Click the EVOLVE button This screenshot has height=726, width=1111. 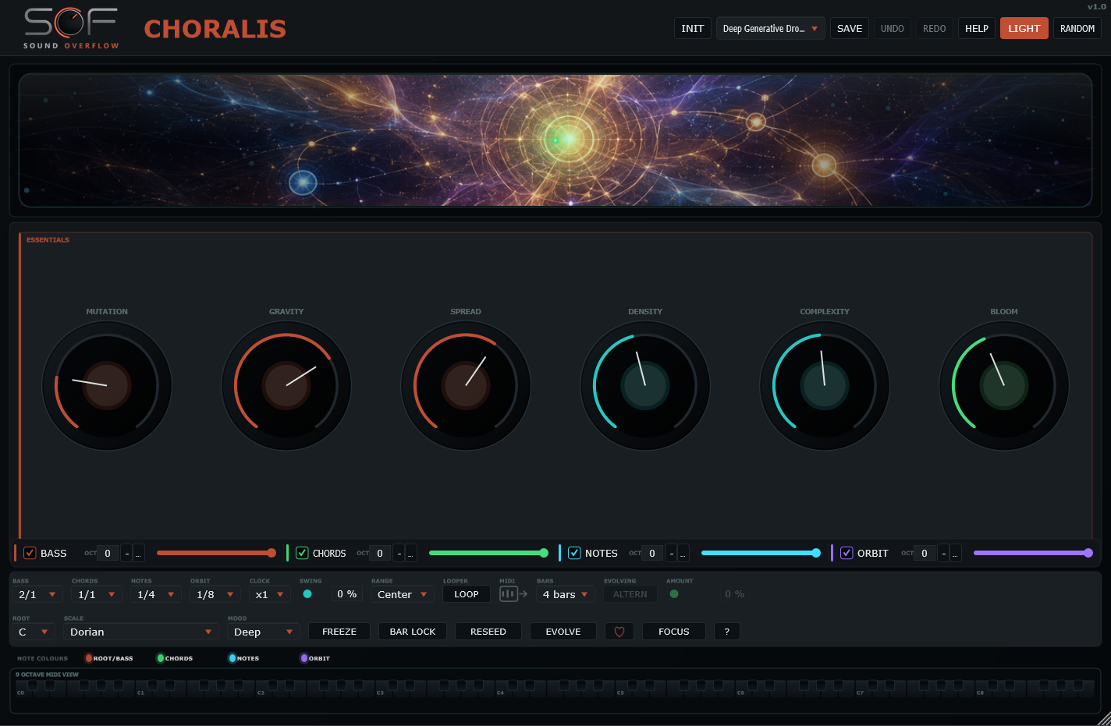(563, 632)
